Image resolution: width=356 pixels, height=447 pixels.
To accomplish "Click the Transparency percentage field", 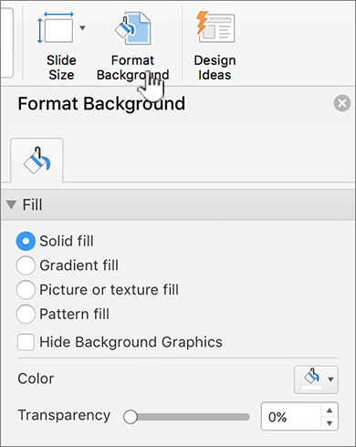I will click(291, 417).
